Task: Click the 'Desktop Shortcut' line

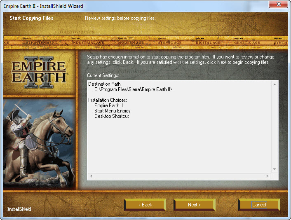Action: (112, 116)
